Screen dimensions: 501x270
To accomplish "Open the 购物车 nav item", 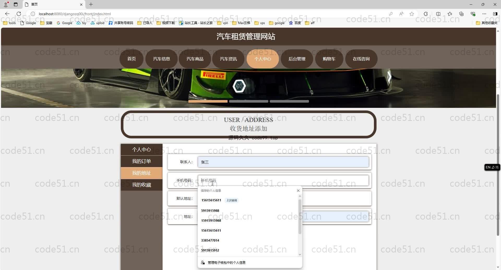I will click(329, 59).
